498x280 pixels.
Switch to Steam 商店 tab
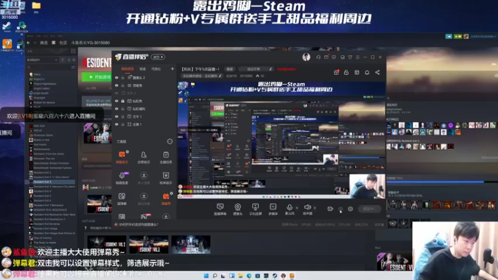pos(44,42)
